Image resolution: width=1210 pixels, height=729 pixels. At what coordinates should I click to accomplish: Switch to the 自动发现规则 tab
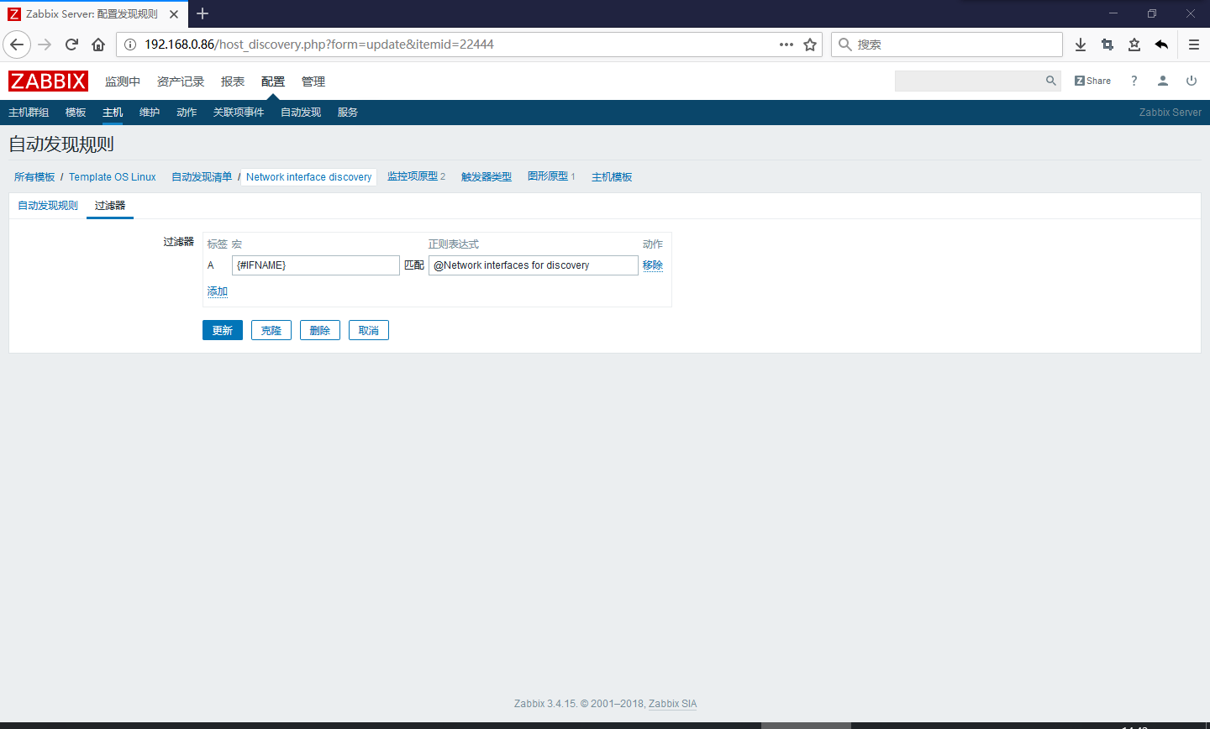point(48,206)
